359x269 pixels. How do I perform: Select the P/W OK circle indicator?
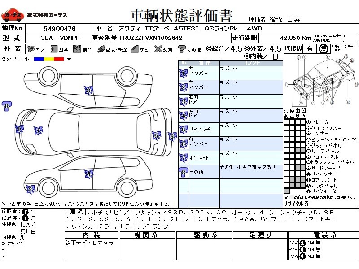(x=302, y=256)
